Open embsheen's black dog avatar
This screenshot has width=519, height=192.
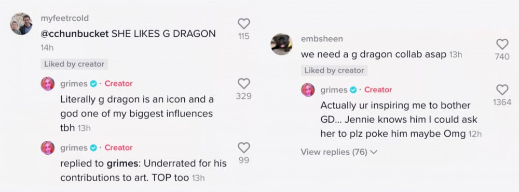pyautogui.click(x=281, y=44)
